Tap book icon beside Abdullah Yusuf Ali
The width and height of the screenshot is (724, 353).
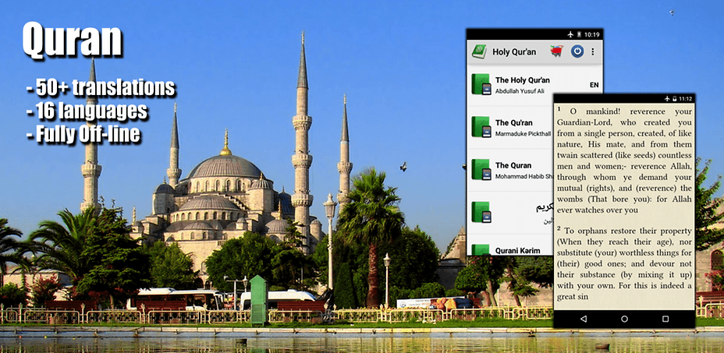(481, 84)
